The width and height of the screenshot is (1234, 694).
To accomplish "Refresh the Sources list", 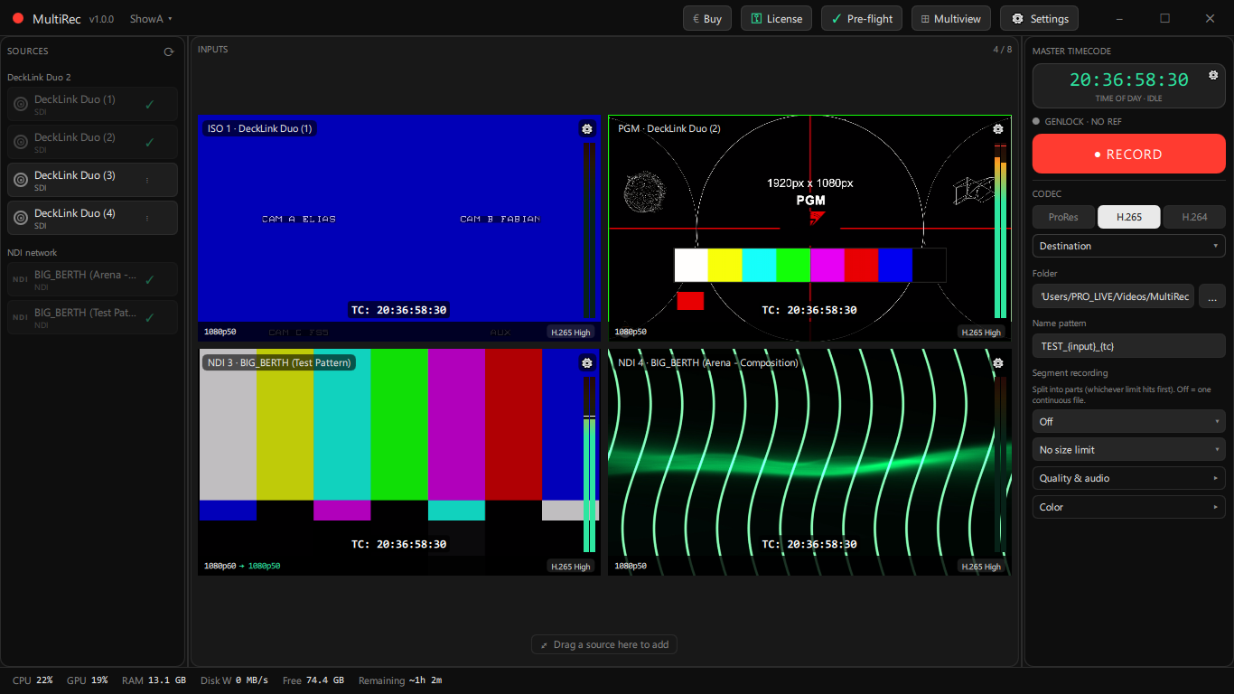I will [x=169, y=52].
